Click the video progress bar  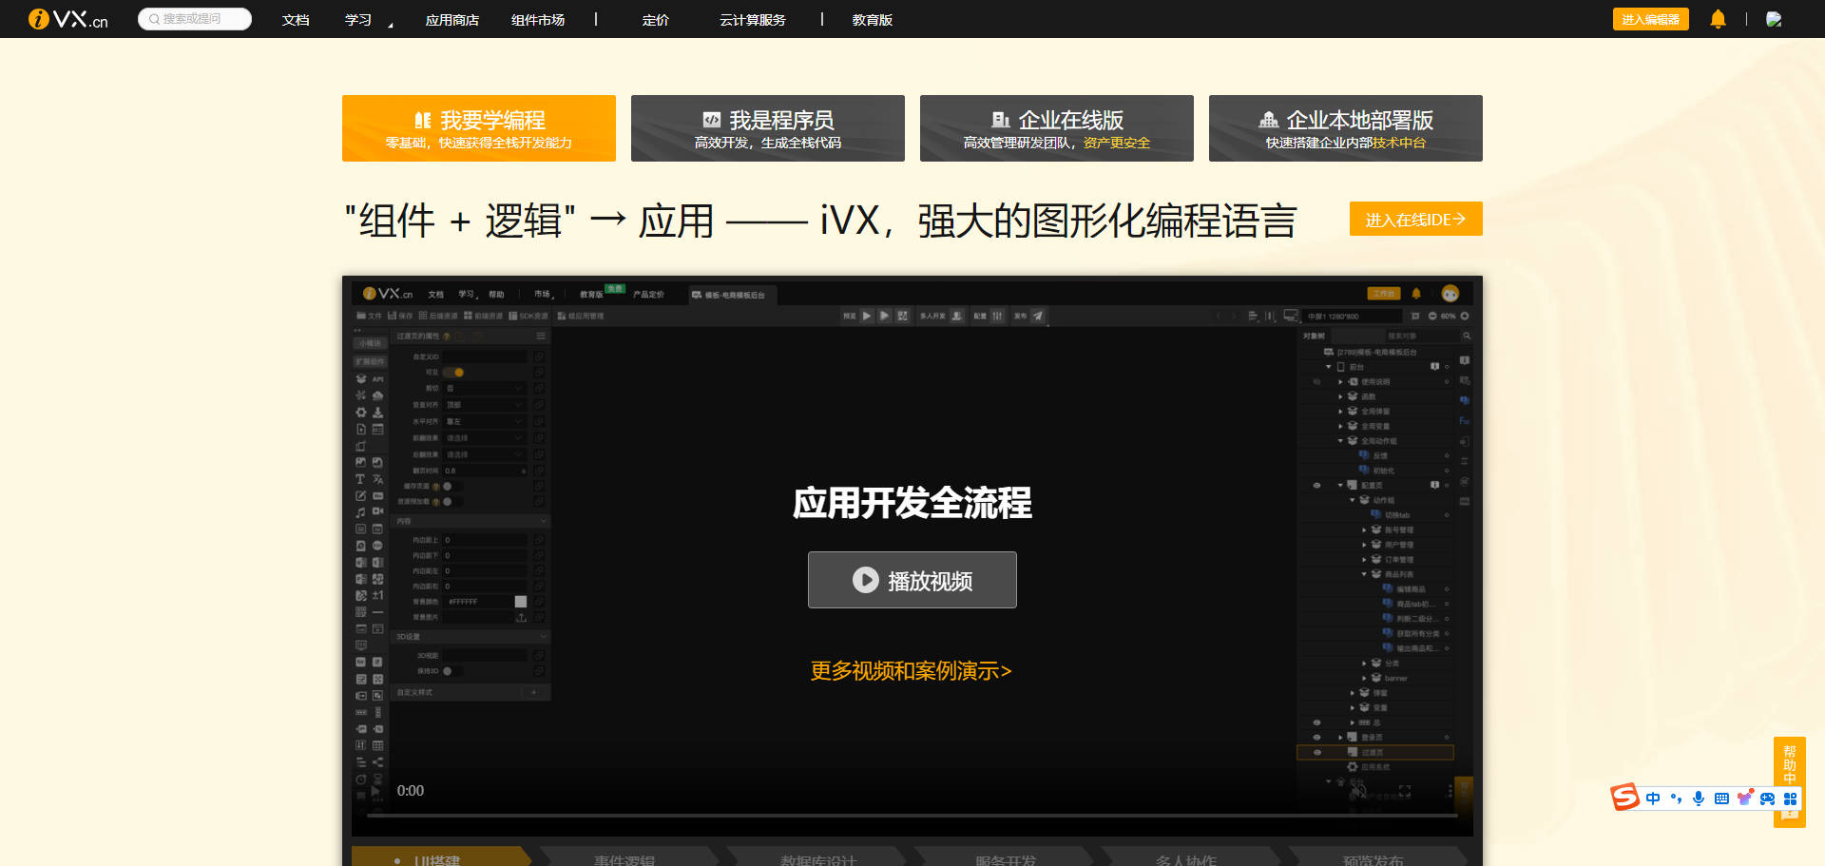pos(912,815)
